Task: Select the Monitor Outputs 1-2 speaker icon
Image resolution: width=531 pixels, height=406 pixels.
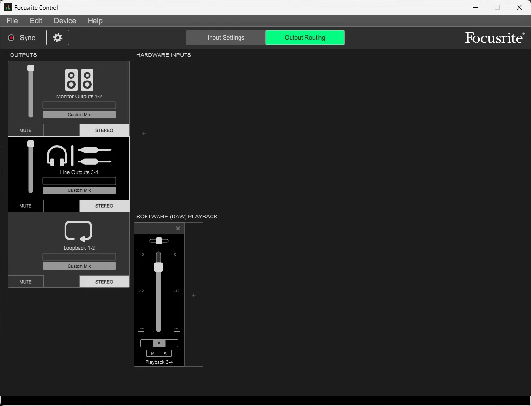Action: point(79,80)
